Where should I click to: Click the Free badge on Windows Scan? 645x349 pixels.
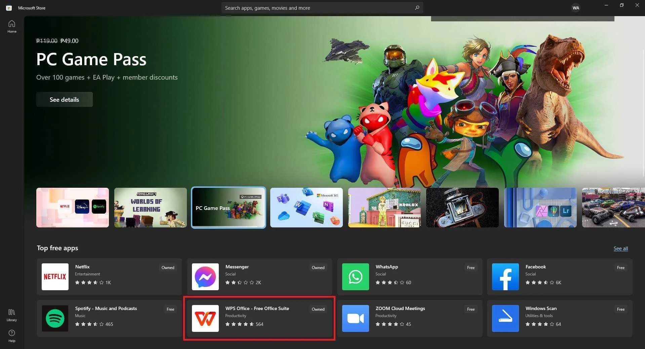point(621,309)
